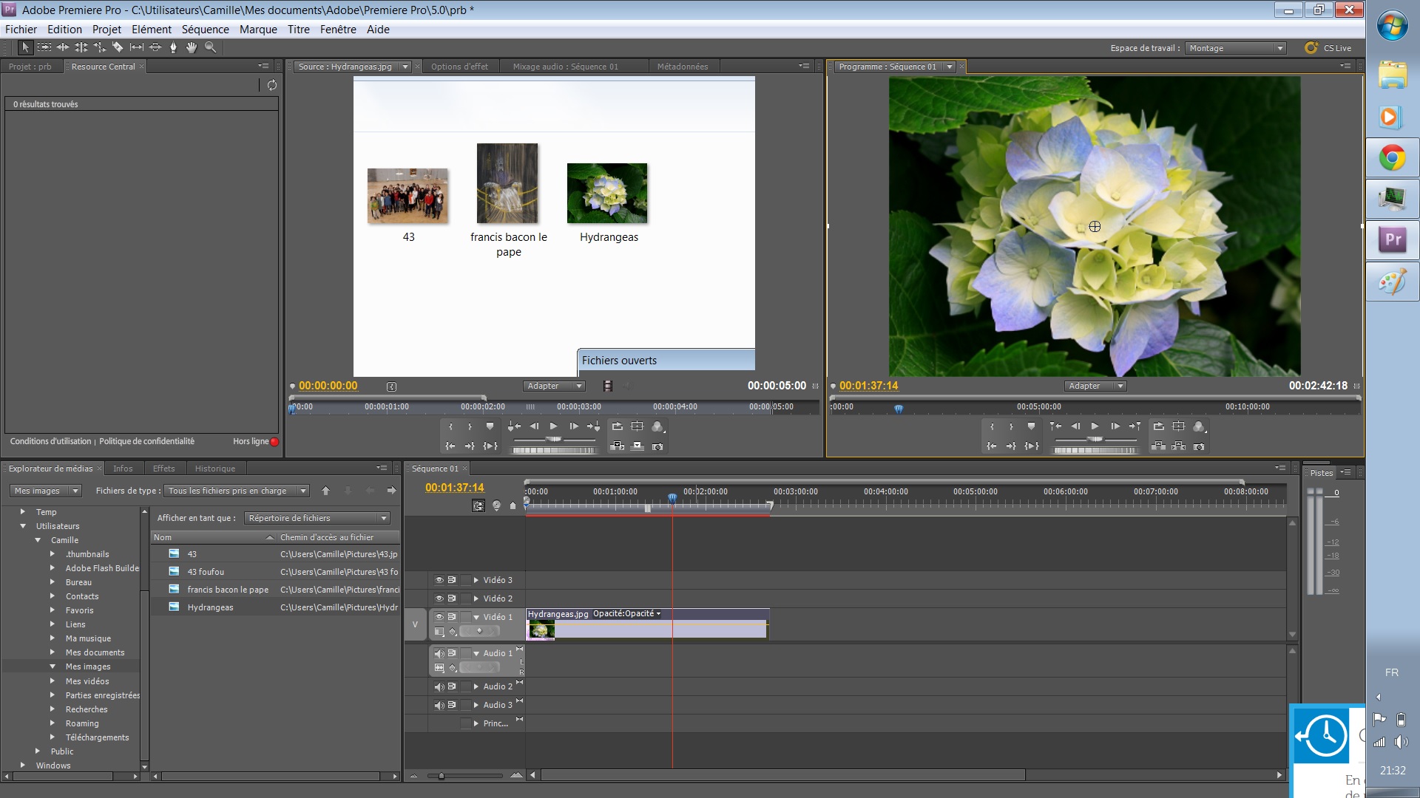
Task: Select the Ripple Edit tool
Action: (63, 47)
